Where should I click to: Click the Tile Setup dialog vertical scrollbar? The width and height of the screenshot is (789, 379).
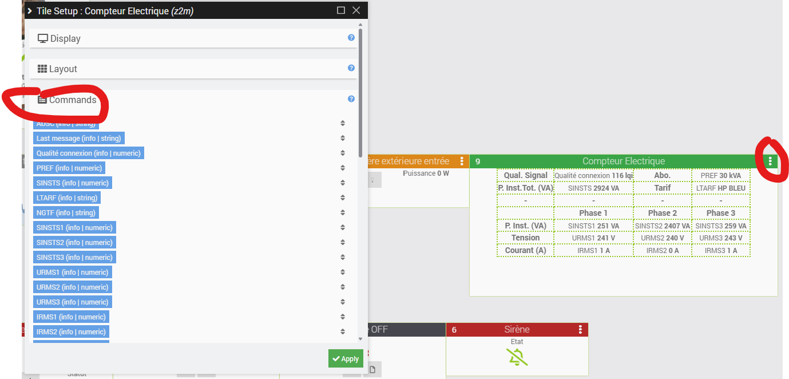click(x=360, y=92)
